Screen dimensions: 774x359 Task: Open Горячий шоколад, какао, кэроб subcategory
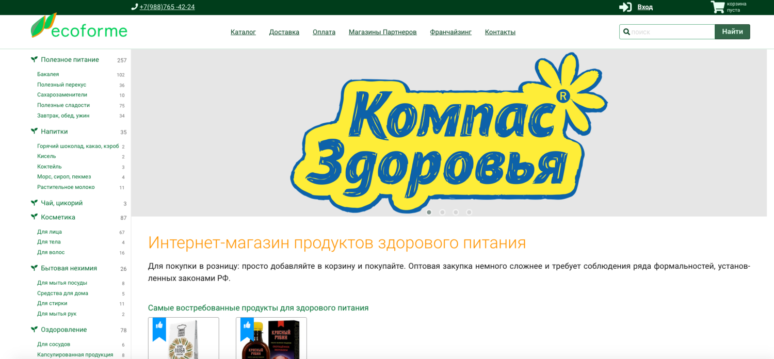pyautogui.click(x=78, y=146)
